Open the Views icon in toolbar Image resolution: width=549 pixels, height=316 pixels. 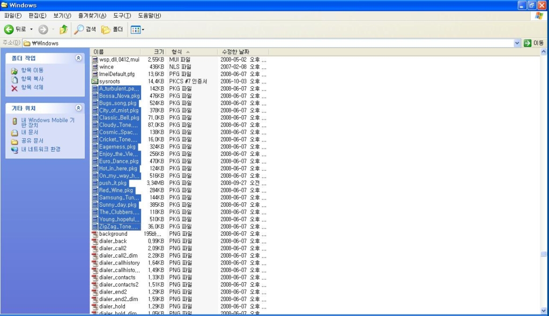(x=136, y=30)
